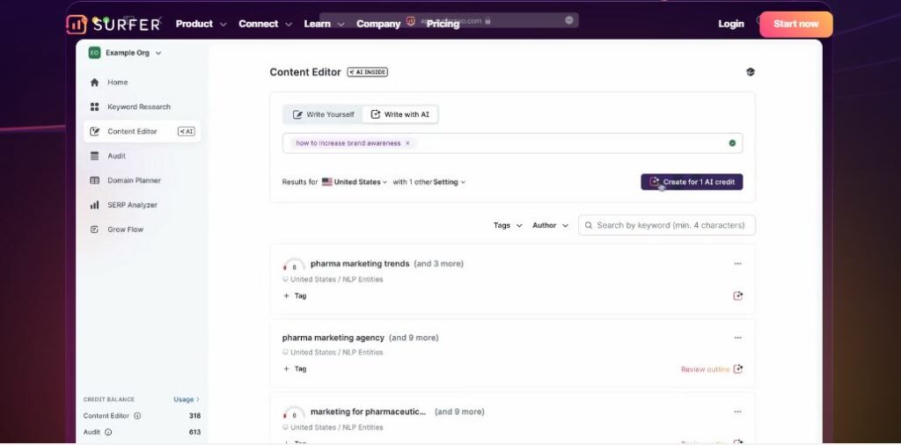Image resolution: width=901 pixels, height=445 pixels.
Task: Click Review outline link
Action: coord(705,369)
